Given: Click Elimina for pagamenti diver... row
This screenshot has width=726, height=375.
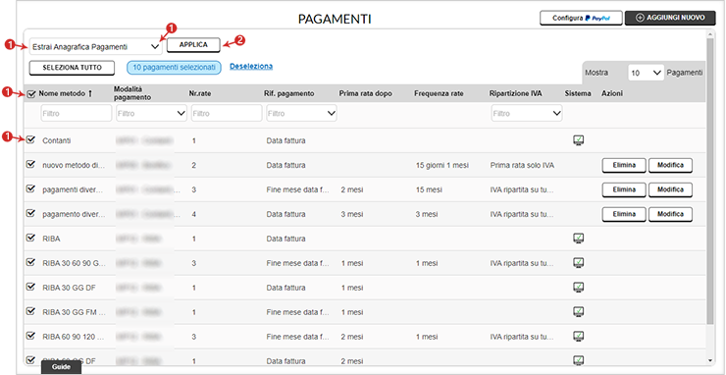Looking at the screenshot, I should coord(624,189).
